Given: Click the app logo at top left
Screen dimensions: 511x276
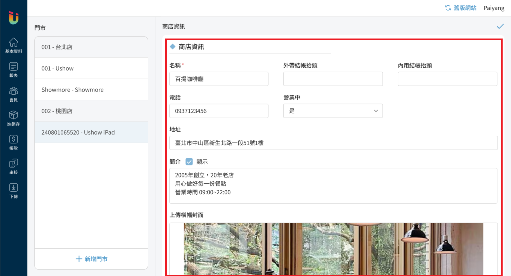Looking at the screenshot, I should (x=14, y=17).
